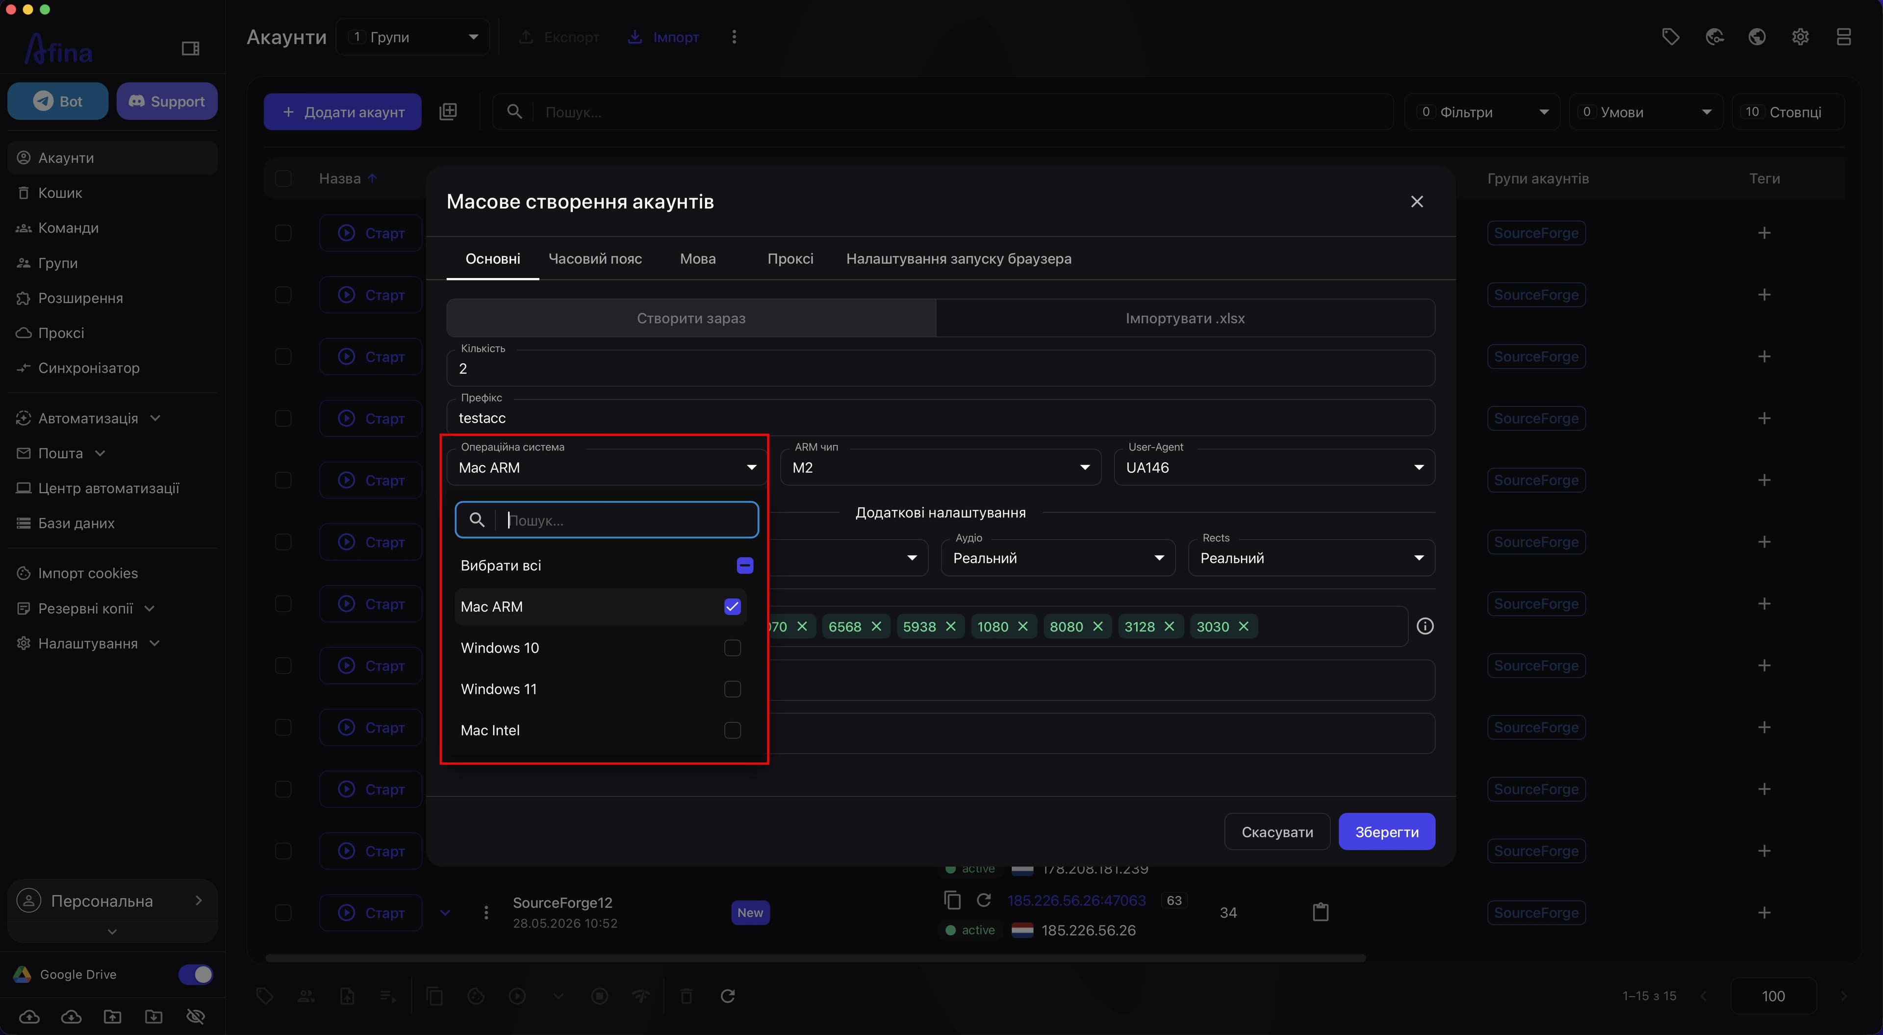
Task: Copy the SourceForge12 proxy address icon
Action: pyautogui.click(x=952, y=900)
